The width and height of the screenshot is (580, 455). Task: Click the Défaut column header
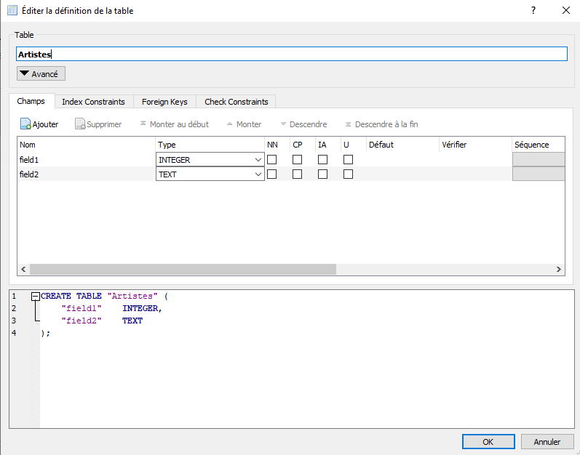coord(402,145)
